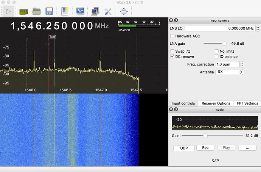
Task: Open remote control computers icon
Action: (95, 11)
